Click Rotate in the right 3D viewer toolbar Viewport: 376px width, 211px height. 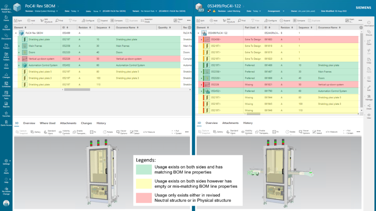click(x=290, y=132)
